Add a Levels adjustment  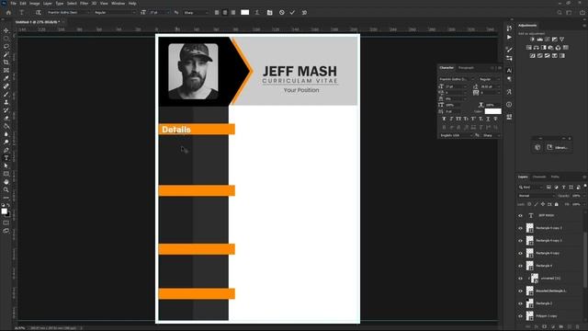coord(539,39)
